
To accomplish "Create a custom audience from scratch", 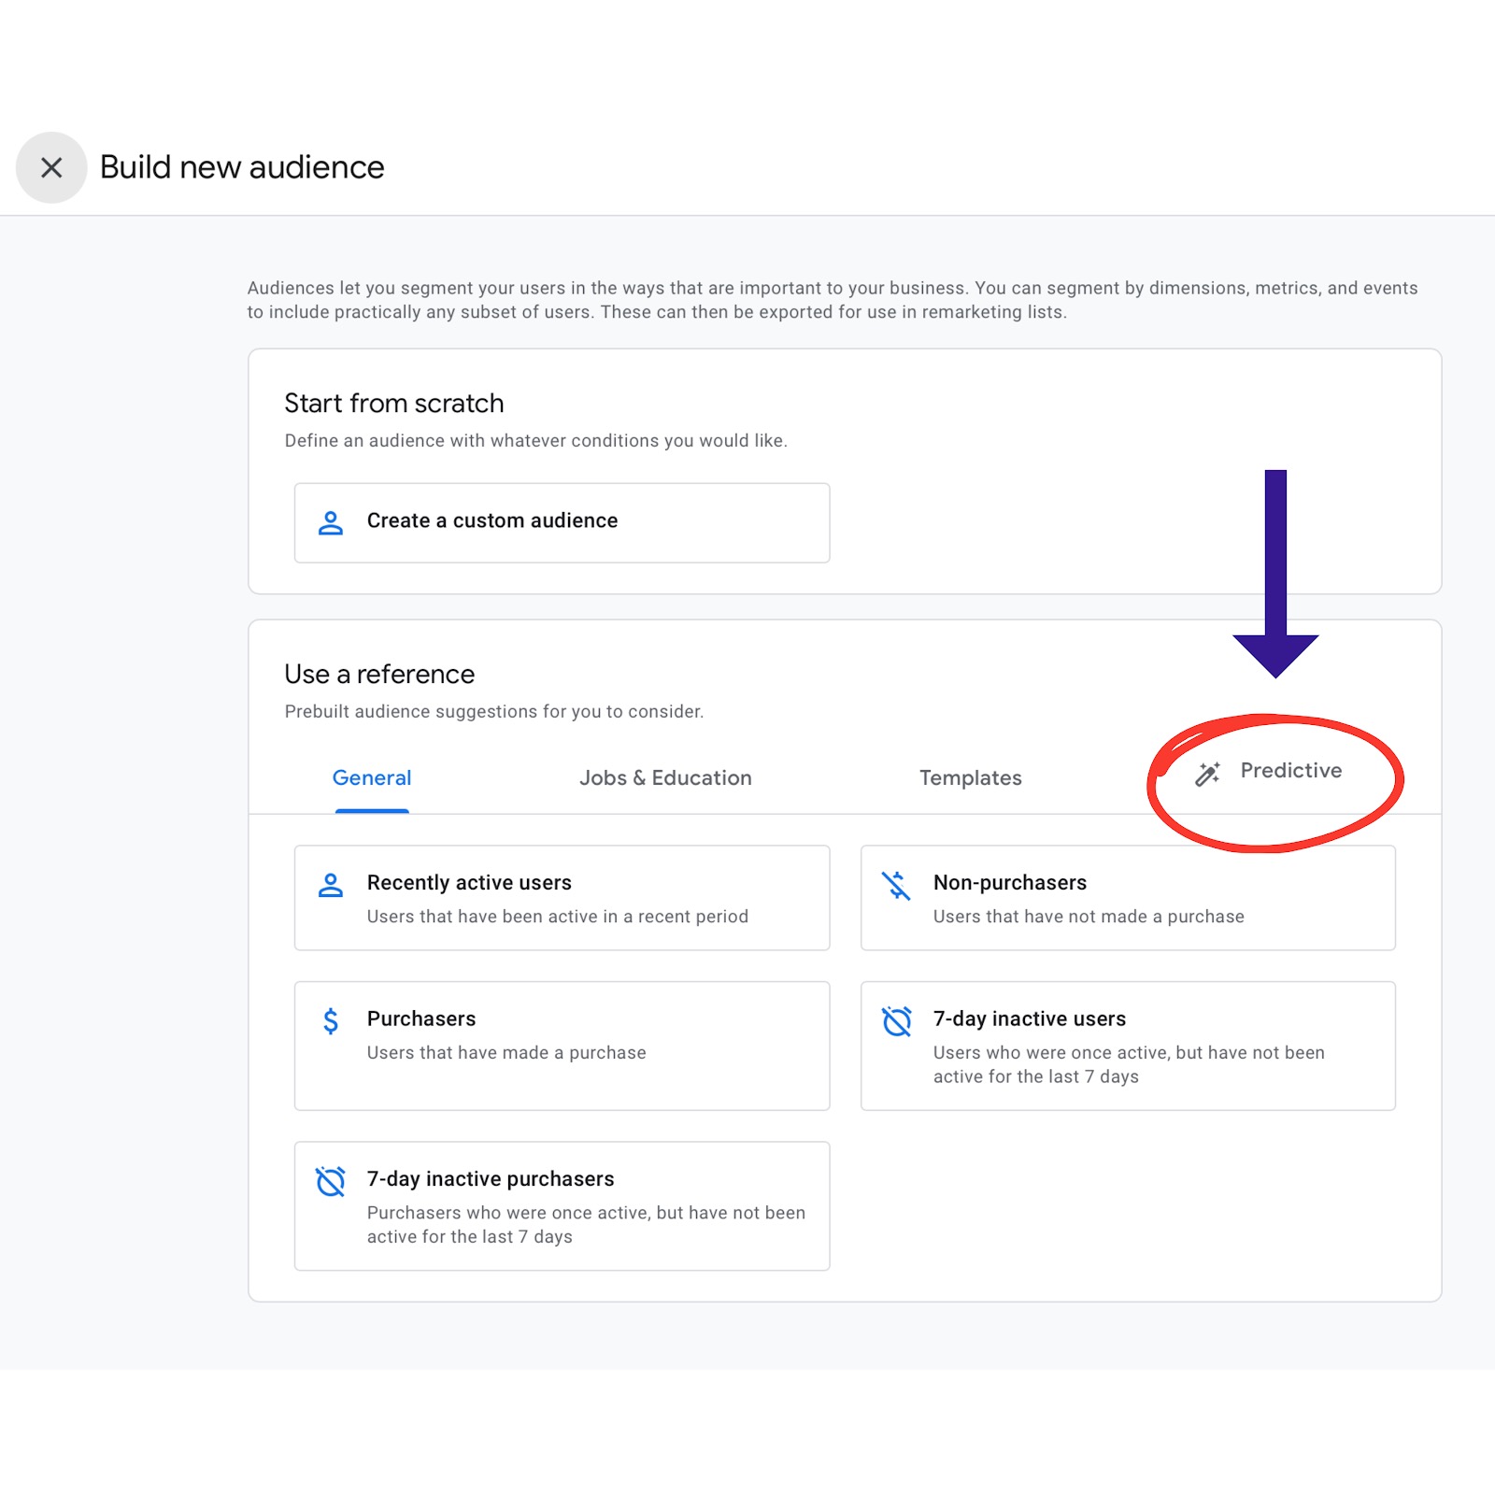I will click(562, 522).
